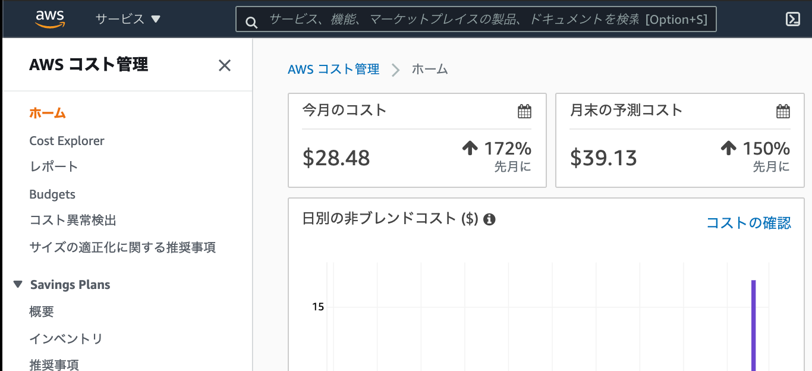
Task: Open the CloudShell terminal icon
Action: [792, 19]
